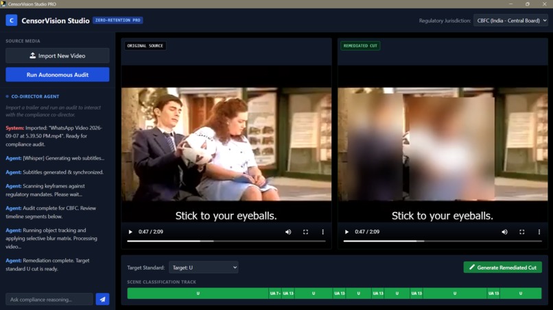Open the Regulatory Jurisdiction dropdown
The width and height of the screenshot is (553, 310).
(x=510, y=21)
